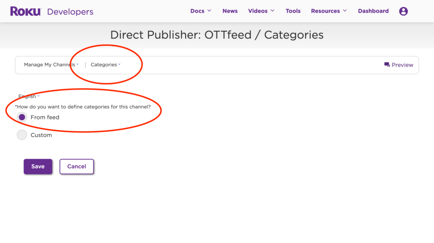
Task: Open the Dashboard
Action: [373, 11]
